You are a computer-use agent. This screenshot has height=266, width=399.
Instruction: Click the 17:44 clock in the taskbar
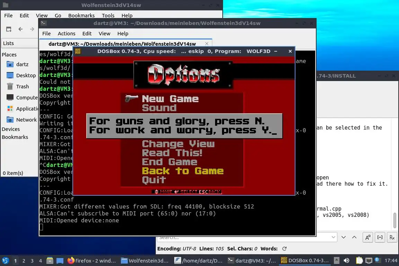point(391,260)
